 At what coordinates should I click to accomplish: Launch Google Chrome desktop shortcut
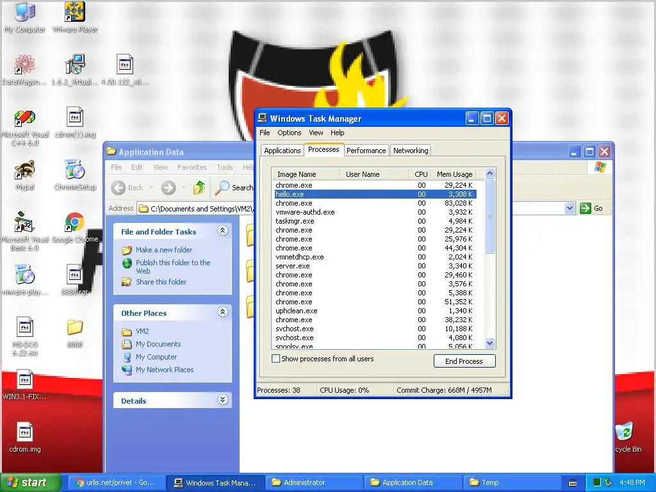75,227
